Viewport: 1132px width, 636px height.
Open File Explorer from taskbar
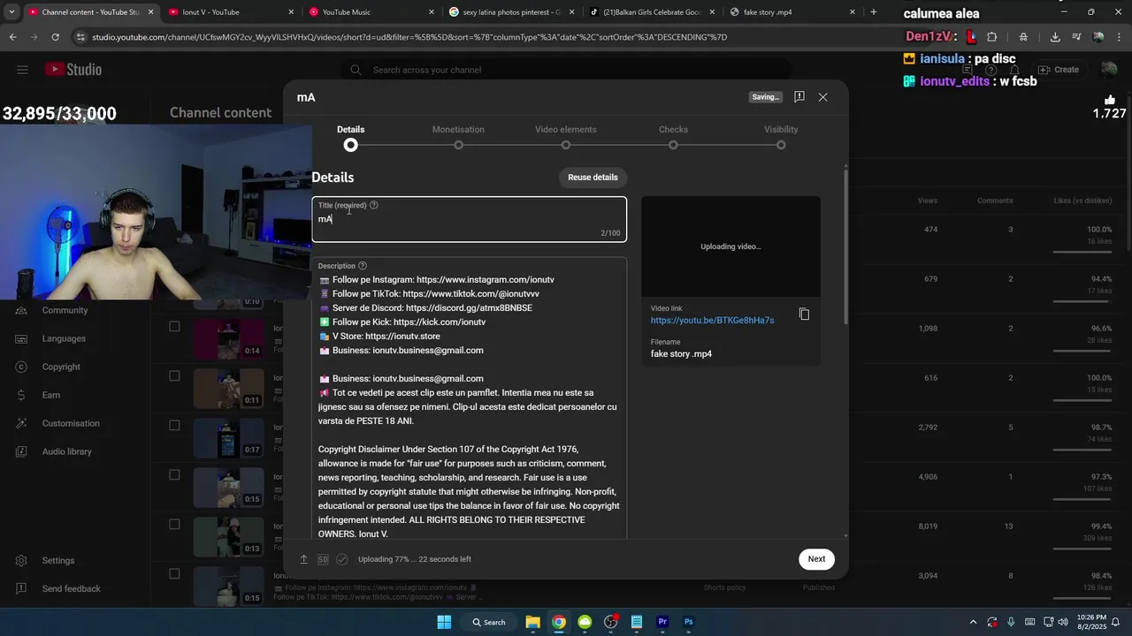click(x=532, y=622)
